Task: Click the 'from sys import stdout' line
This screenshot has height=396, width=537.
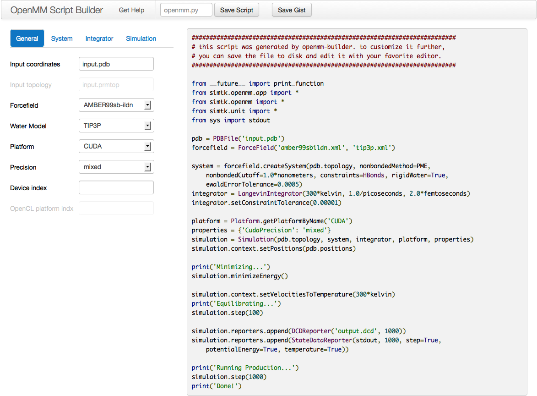Action: [231, 121]
